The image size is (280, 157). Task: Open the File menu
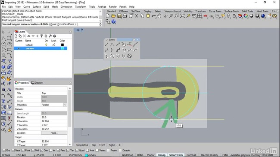(x=4, y=7)
